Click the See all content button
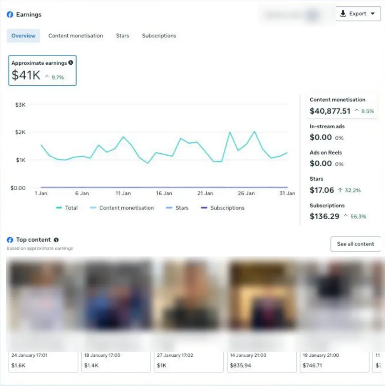This screenshot has height=386, width=385. (355, 244)
